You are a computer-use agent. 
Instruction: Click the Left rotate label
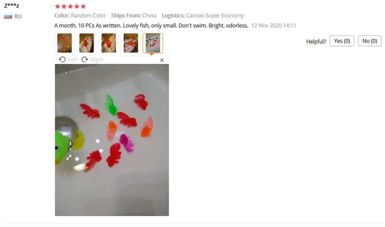(x=73, y=60)
